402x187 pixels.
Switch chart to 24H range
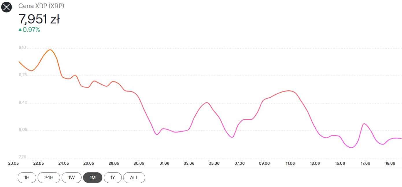pyautogui.click(x=49, y=177)
